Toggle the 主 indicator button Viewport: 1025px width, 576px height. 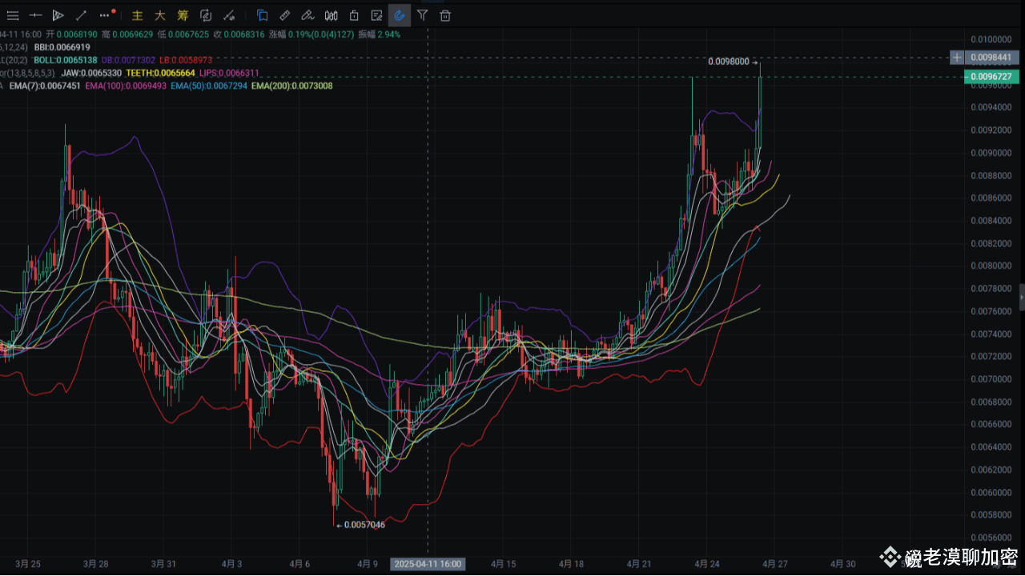pyautogui.click(x=137, y=15)
